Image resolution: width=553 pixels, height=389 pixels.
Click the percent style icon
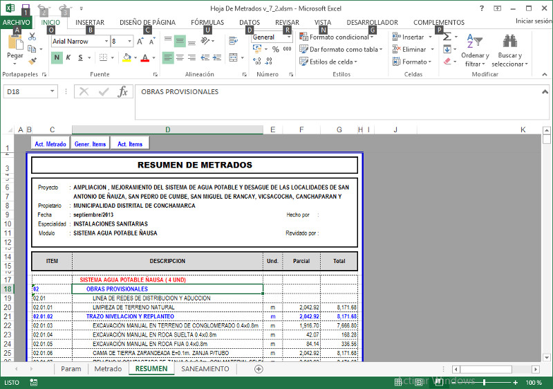pos(274,49)
